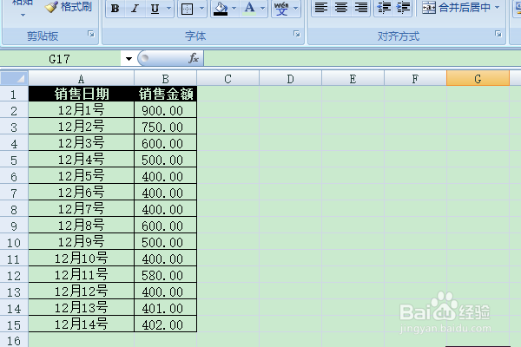Click the phonetic guide (wén) icon
The image size is (521, 347).
281,9
